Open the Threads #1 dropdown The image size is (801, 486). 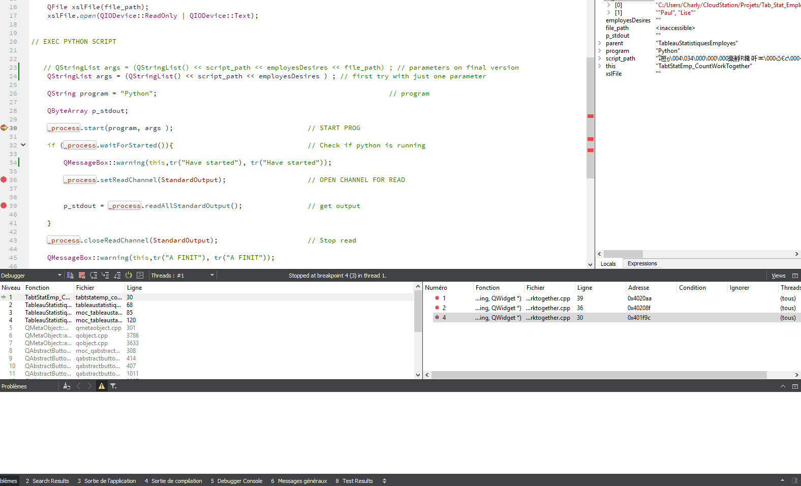183,276
